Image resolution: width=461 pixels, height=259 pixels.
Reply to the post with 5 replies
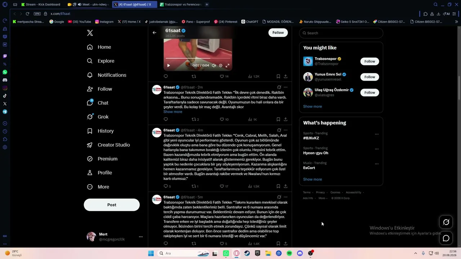pos(167,186)
